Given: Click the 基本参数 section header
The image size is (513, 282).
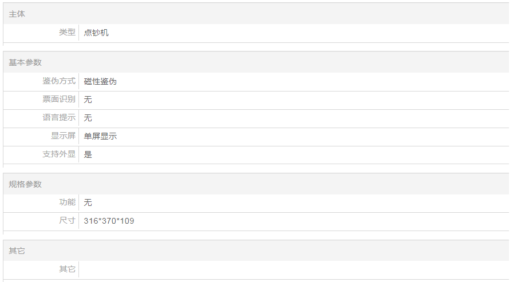Looking at the screenshot, I should pos(25,62).
